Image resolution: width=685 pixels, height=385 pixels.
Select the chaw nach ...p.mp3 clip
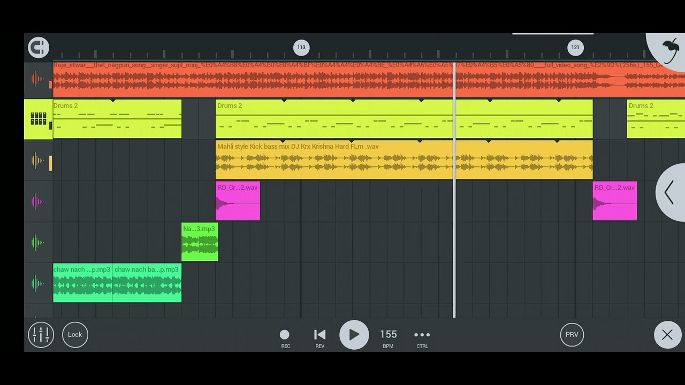coord(83,283)
